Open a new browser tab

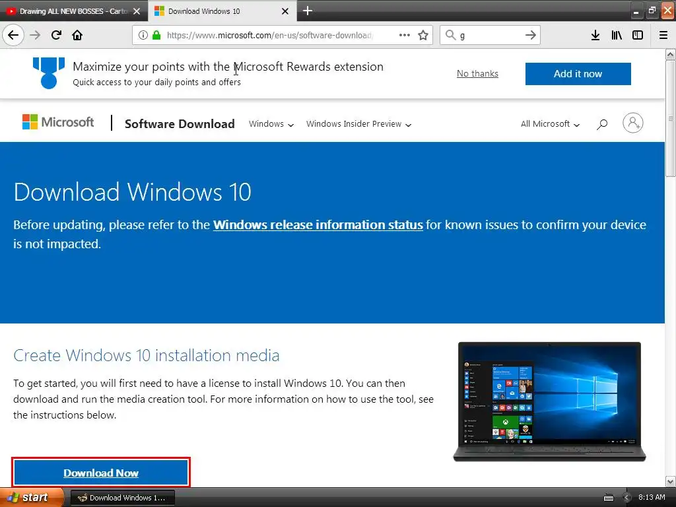tap(308, 11)
